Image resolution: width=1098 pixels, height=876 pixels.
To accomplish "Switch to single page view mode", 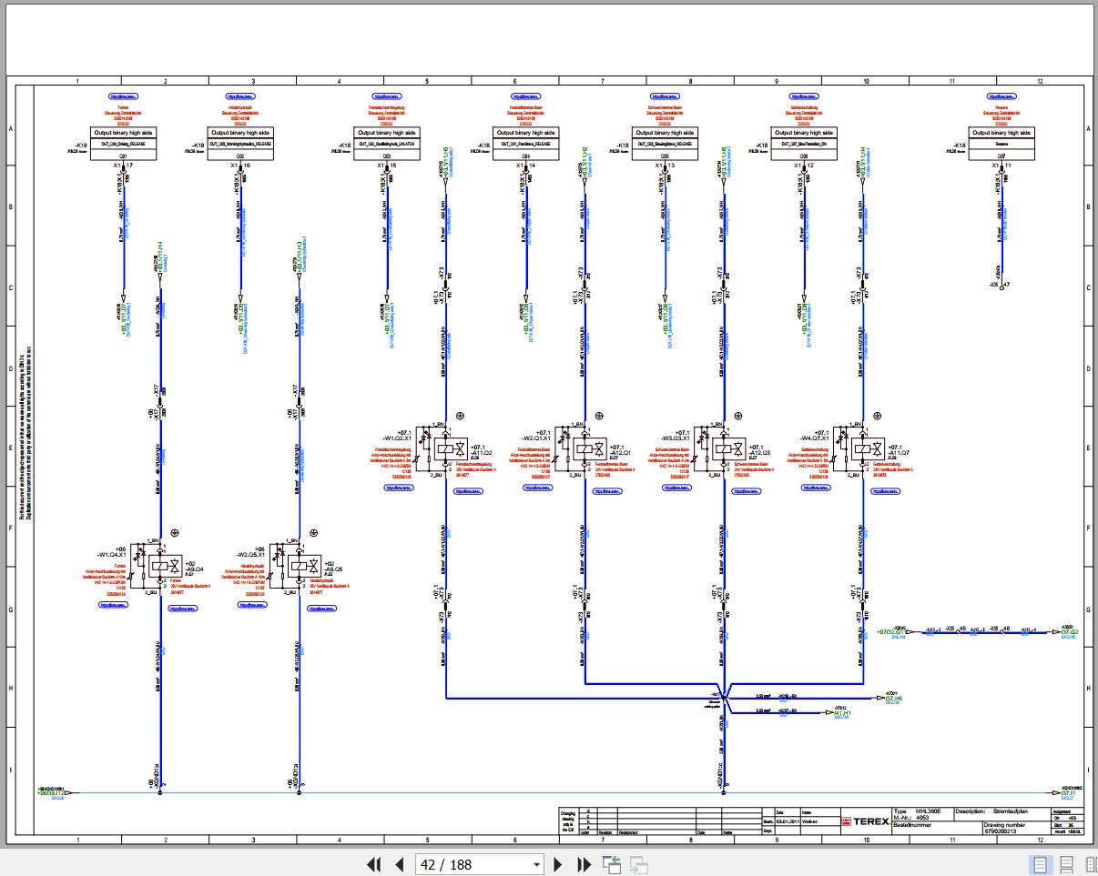I will [x=1039, y=864].
